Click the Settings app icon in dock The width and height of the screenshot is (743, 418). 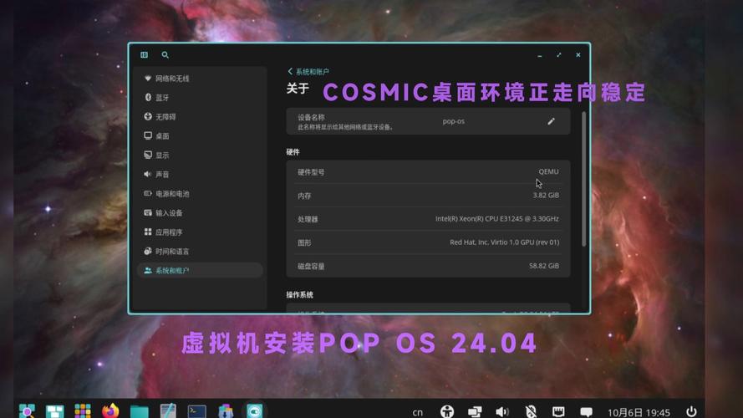point(254,410)
